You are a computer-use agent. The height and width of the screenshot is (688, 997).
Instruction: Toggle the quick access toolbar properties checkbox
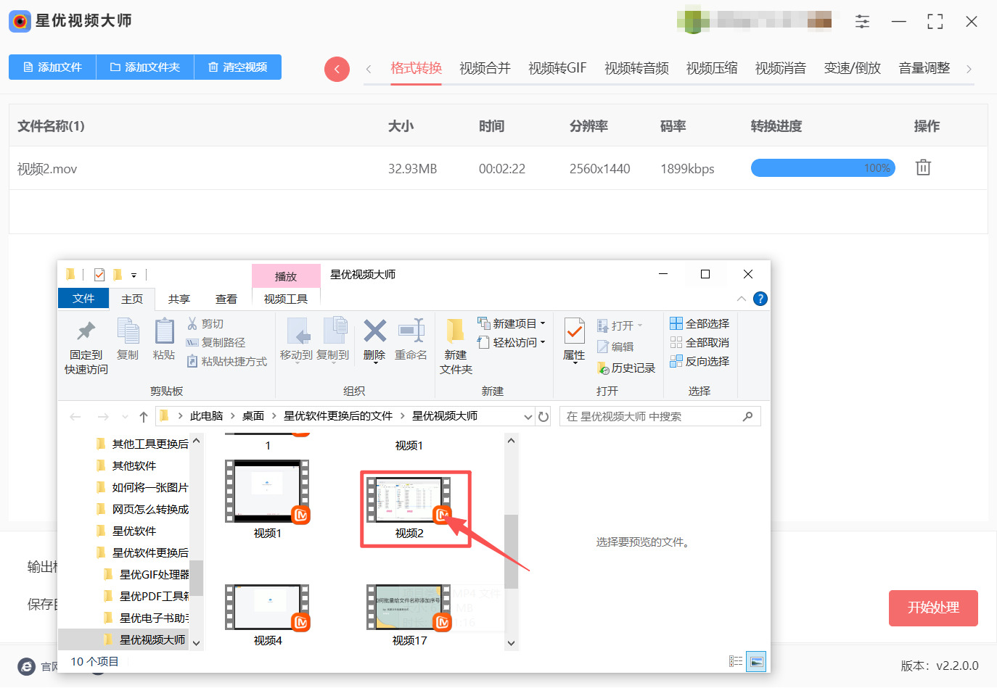click(99, 275)
